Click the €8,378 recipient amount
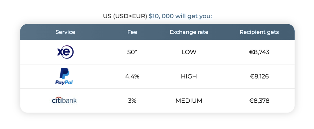Viewport: 314px width, 129px height. pyautogui.click(x=259, y=101)
